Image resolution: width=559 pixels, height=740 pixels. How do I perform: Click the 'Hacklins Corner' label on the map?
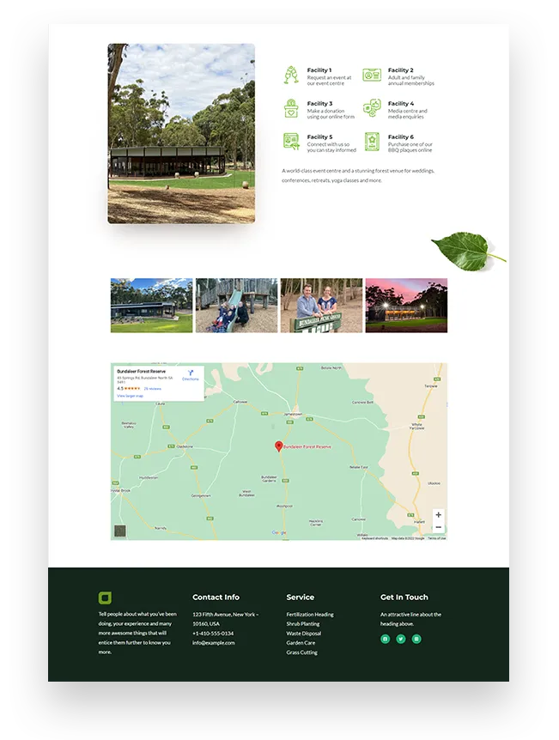(x=316, y=523)
